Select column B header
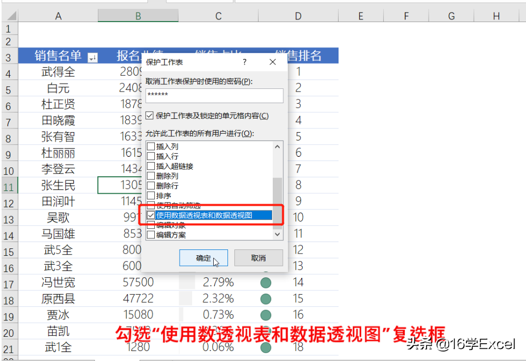The width and height of the screenshot is (526, 361). click(x=138, y=16)
